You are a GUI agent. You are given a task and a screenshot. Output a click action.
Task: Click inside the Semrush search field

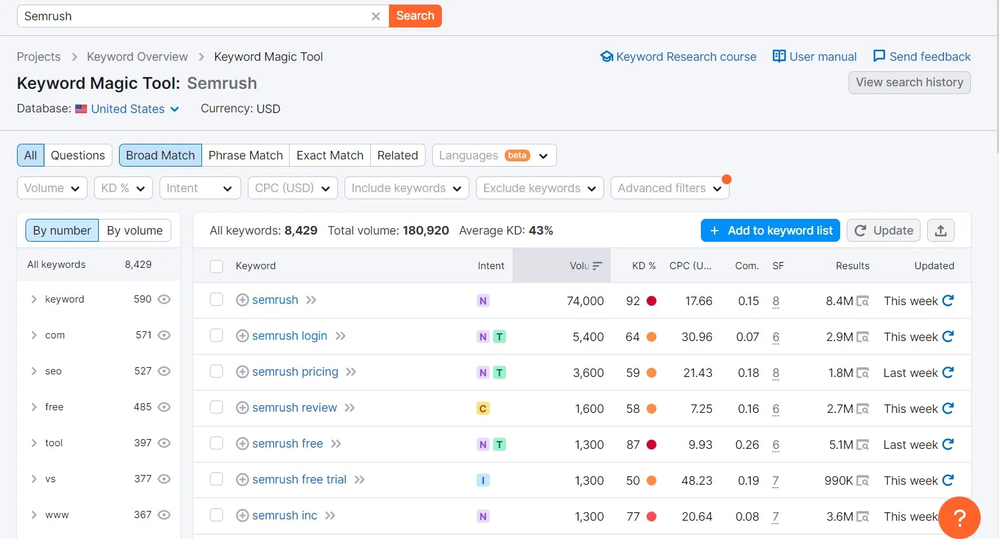click(196, 16)
